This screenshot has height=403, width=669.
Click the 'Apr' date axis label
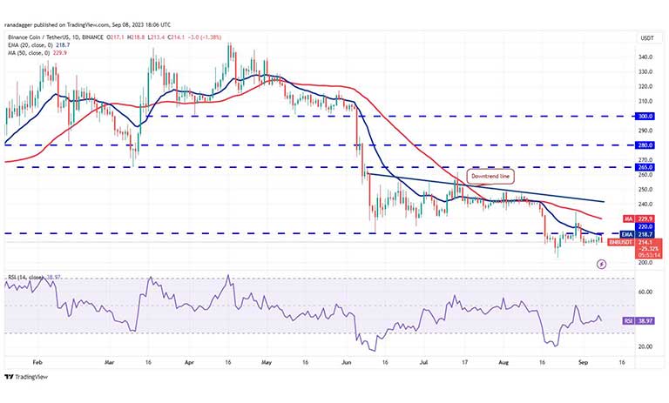click(x=189, y=362)
